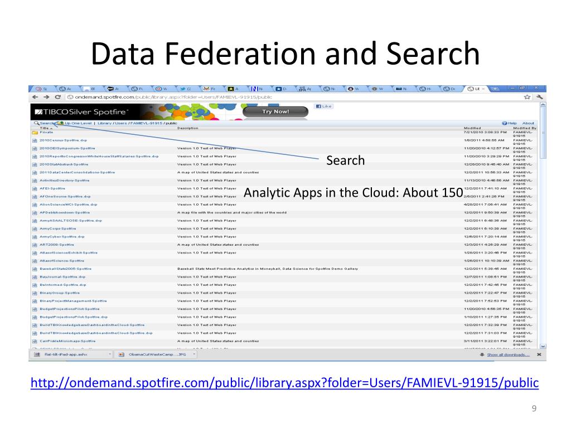Click the file icon beside ART2008-Spotfire
571x428 pixels.
click(35, 245)
